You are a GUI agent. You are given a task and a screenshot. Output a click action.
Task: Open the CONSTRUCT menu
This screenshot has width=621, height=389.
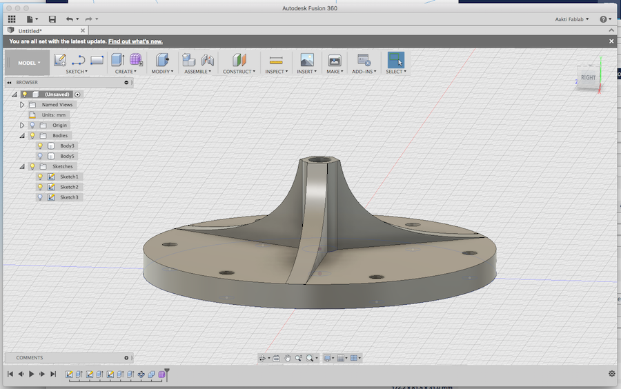pos(239,72)
